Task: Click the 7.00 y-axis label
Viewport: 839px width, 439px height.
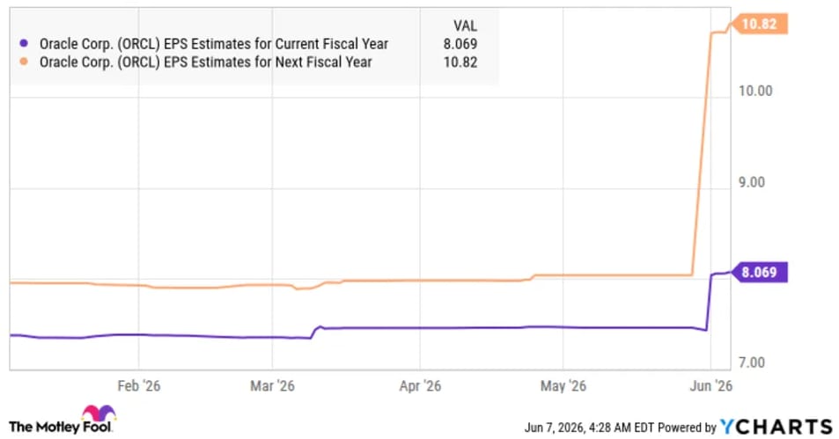Action: pyautogui.click(x=752, y=362)
